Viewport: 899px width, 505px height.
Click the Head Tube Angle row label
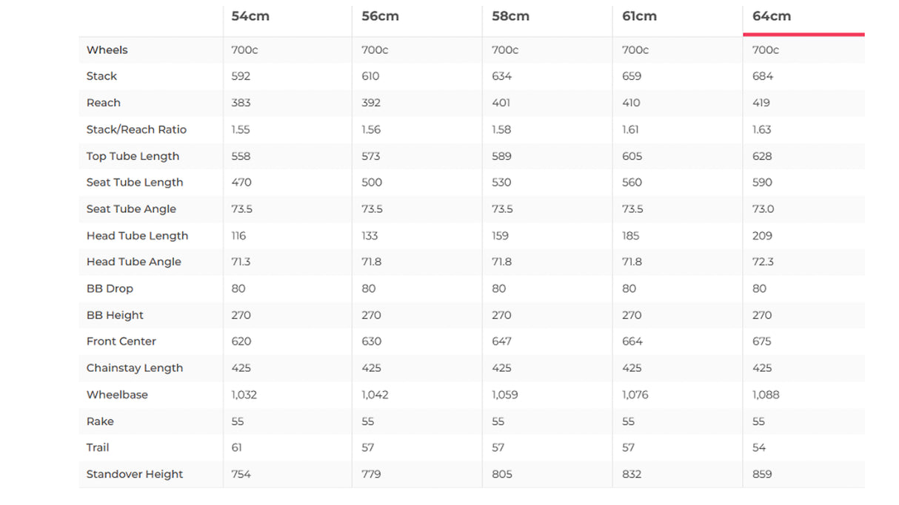click(x=134, y=262)
